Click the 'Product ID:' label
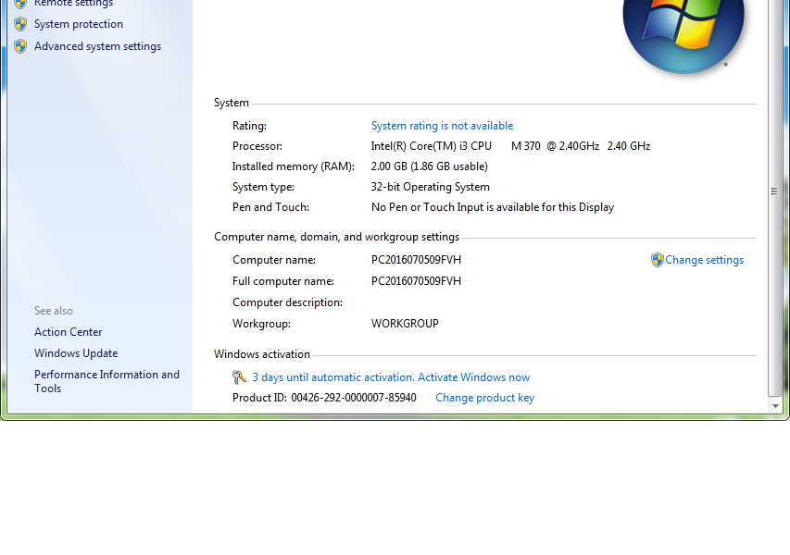 (x=259, y=398)
